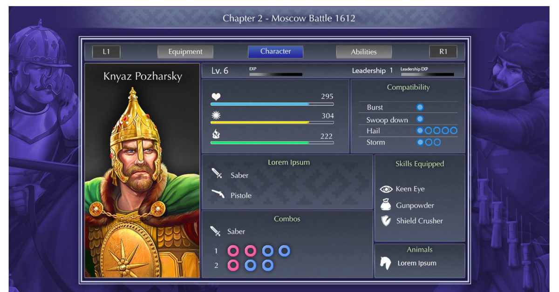Select the Saber sword icon under Lorem Ipsum

[217, 174]
